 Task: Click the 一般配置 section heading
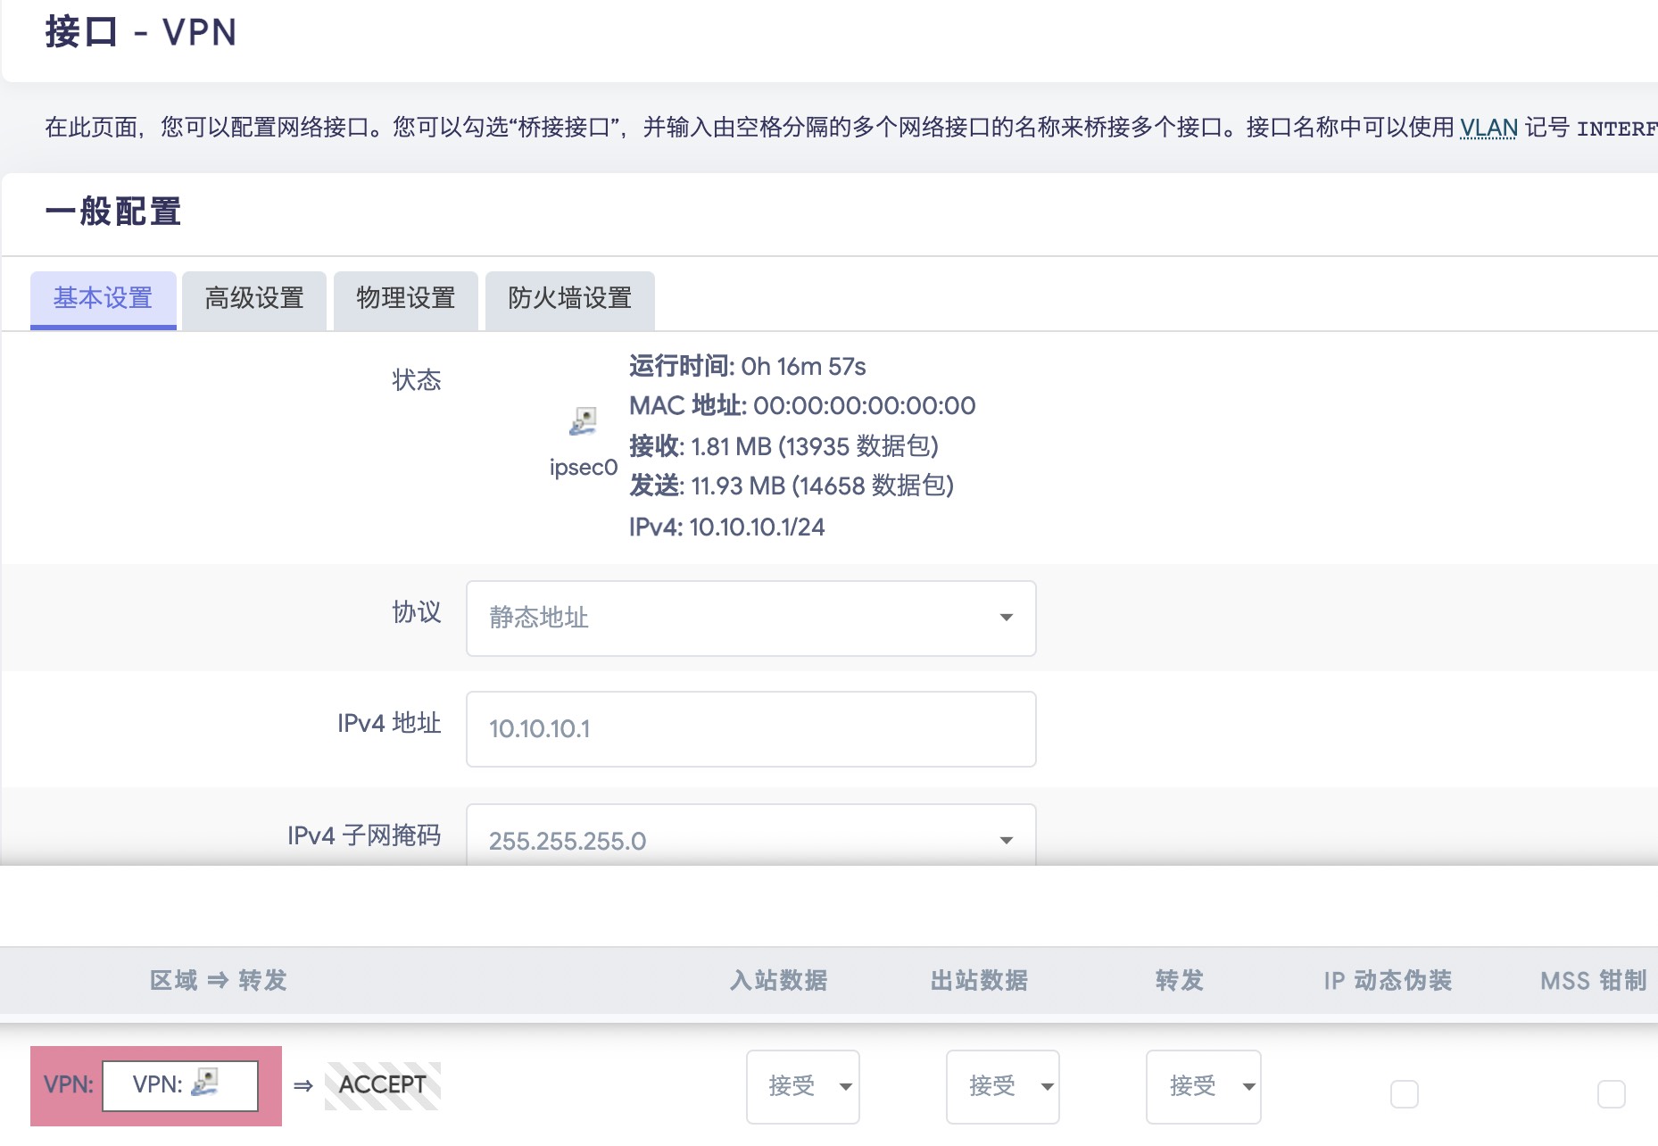(x=113, y=212)
